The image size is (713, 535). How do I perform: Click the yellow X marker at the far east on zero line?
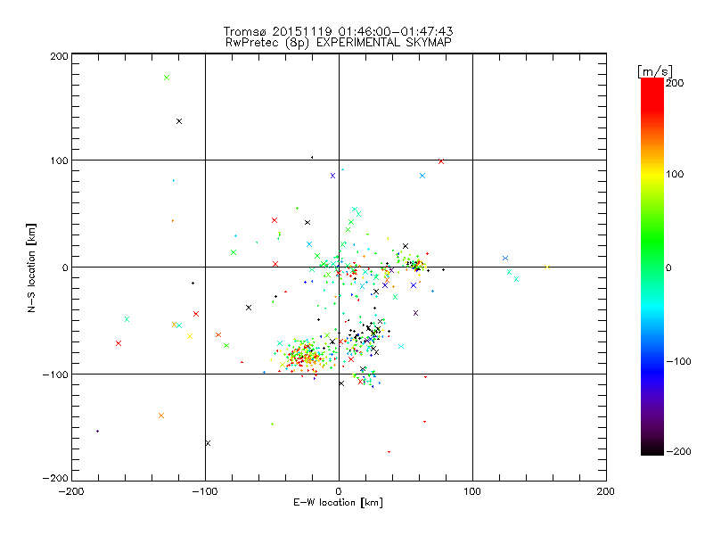click(x=547, y=267)
